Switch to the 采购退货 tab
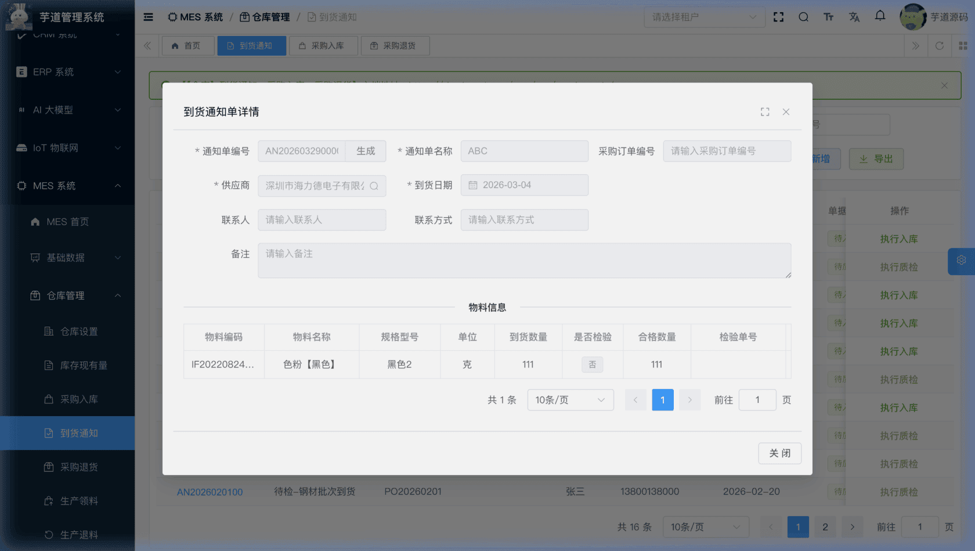 tap(395, 45)
